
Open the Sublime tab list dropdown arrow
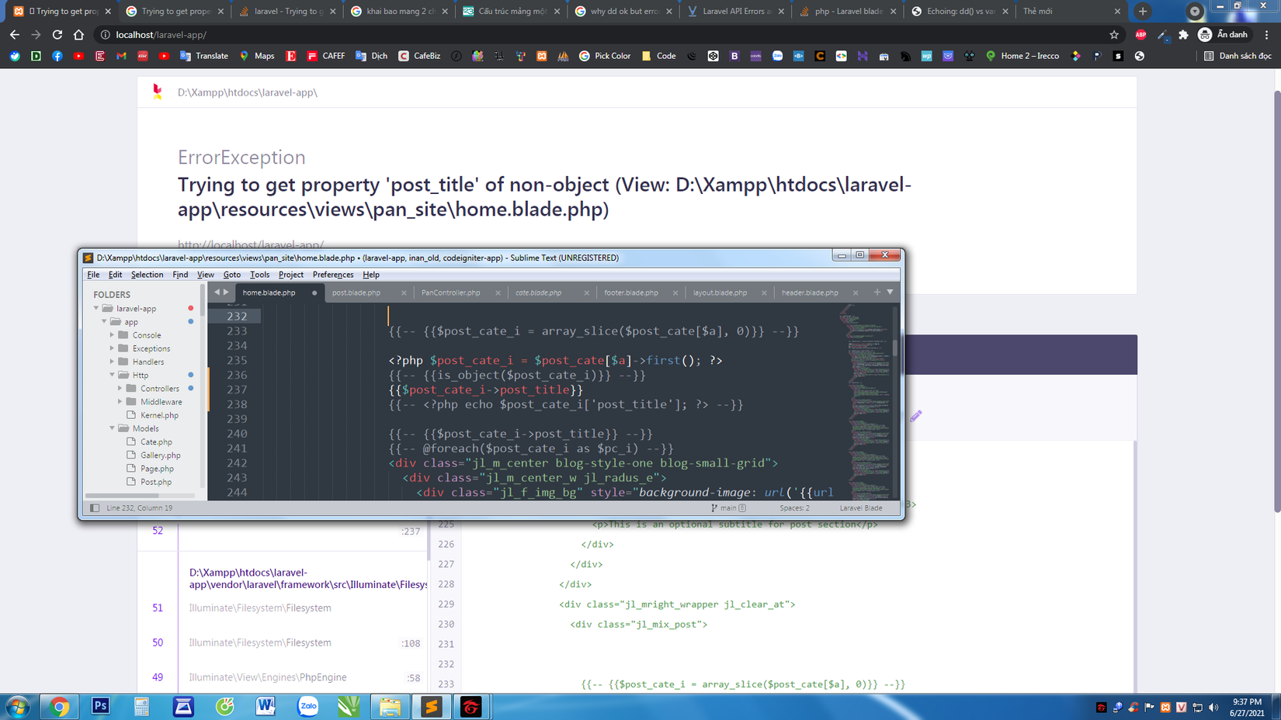point(890,292)
